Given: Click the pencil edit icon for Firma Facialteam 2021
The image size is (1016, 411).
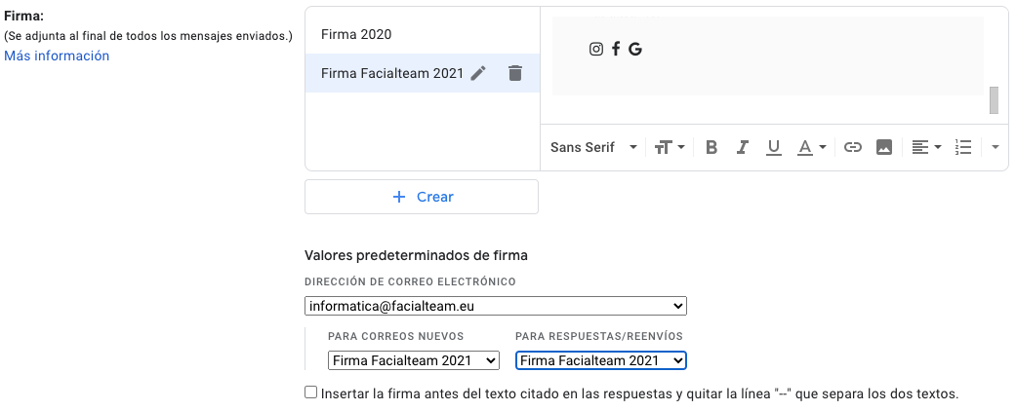Looking at the screenshot, I should (x=477, y=73).
